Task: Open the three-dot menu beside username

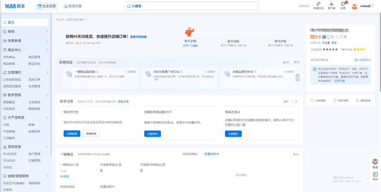Action: click(x=373, y=6)
